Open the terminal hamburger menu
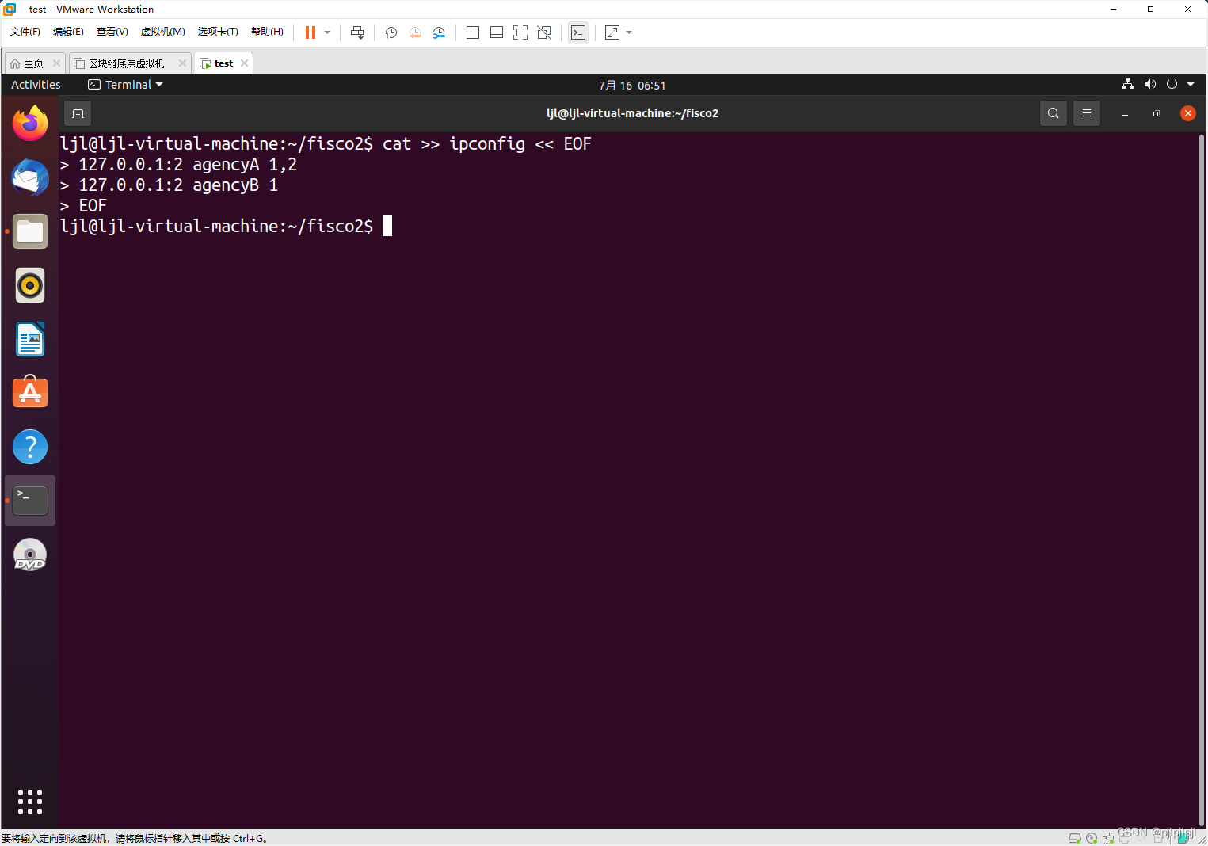 tap(1087, 113)
